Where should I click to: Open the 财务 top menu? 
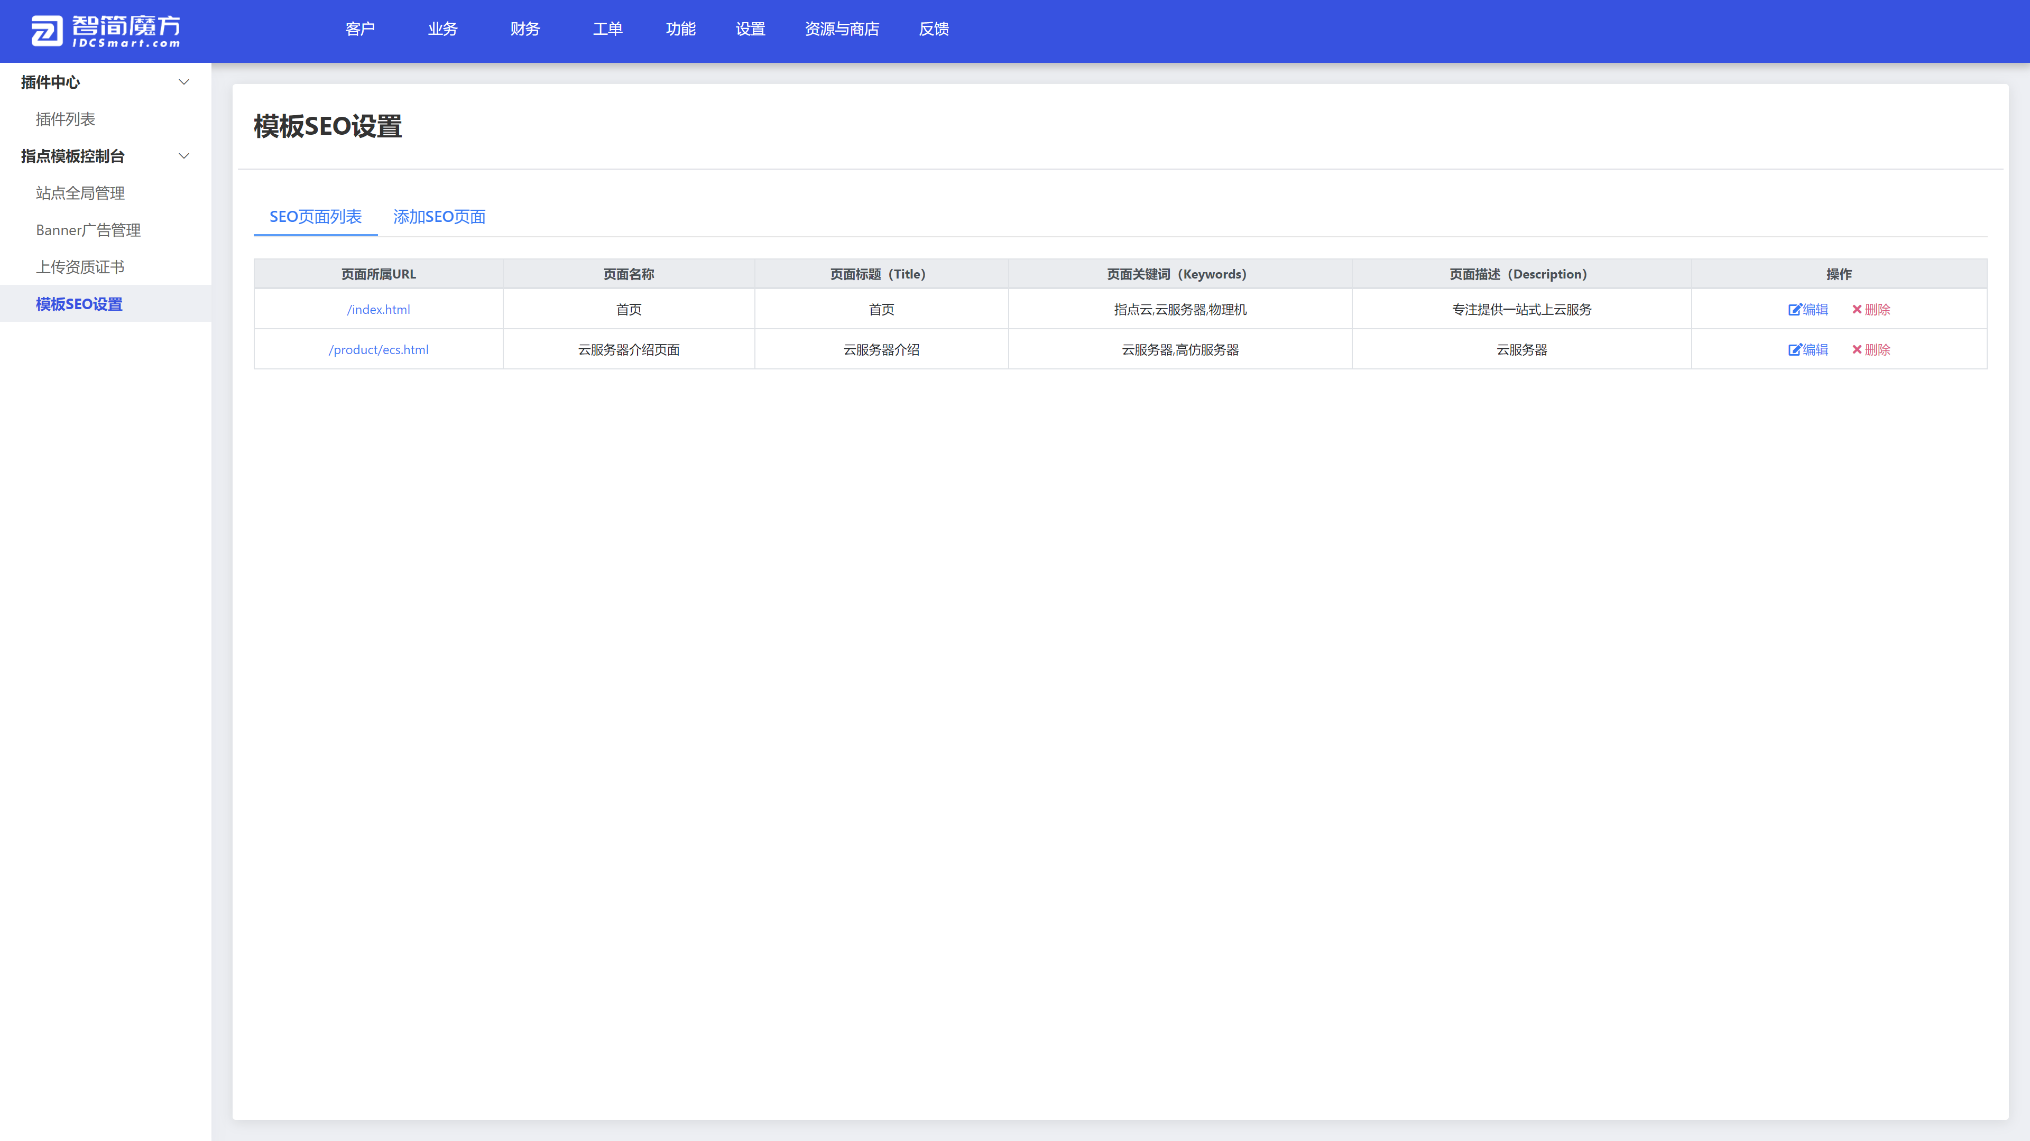525,29
